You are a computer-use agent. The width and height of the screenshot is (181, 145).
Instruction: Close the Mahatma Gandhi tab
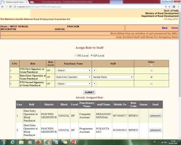tap(27, 2)
